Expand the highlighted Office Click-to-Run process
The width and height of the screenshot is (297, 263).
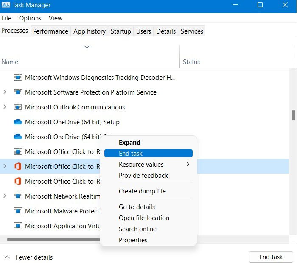point(5,166)
